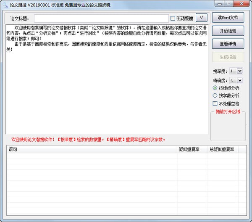Select 按标点分析 radio option
Screen dimensions: 252x222
click(x=215, y=88)
